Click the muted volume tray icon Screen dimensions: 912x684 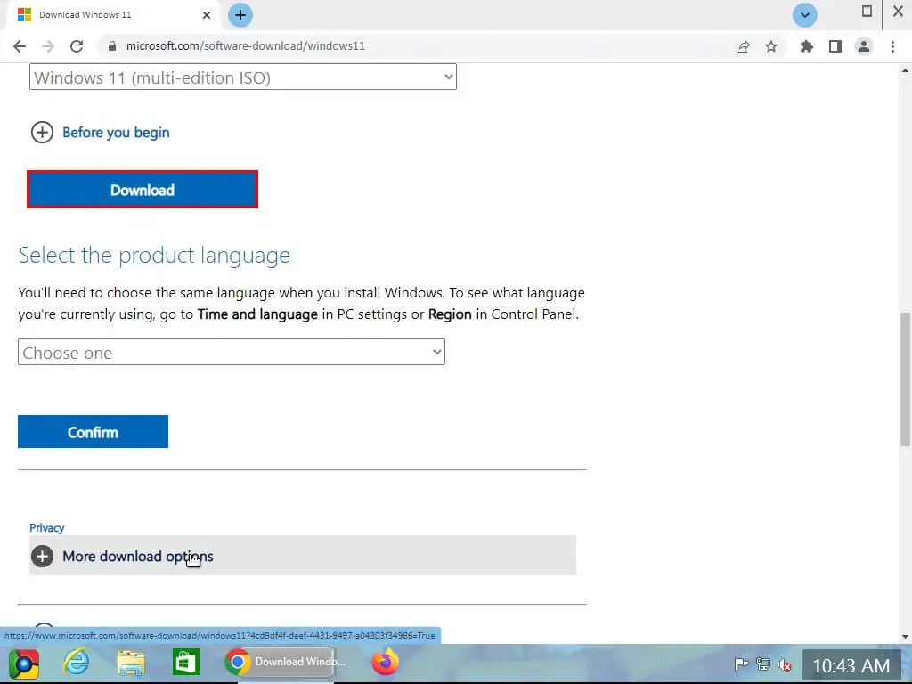tap(784, 664)
